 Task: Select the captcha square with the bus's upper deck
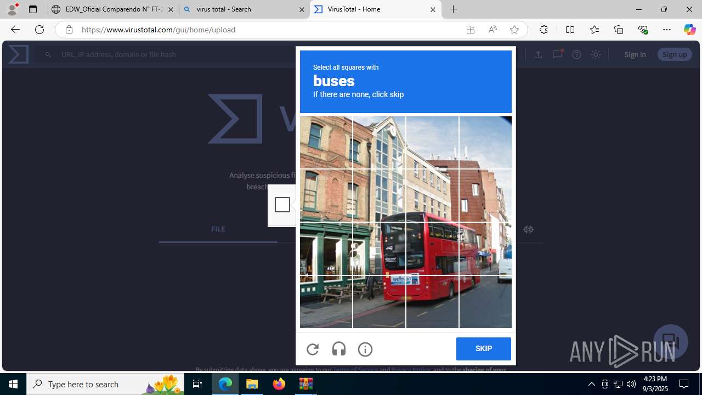pos(432,249)
